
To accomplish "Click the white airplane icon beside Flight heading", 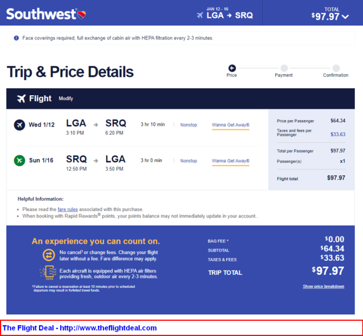I will (21, 98).
